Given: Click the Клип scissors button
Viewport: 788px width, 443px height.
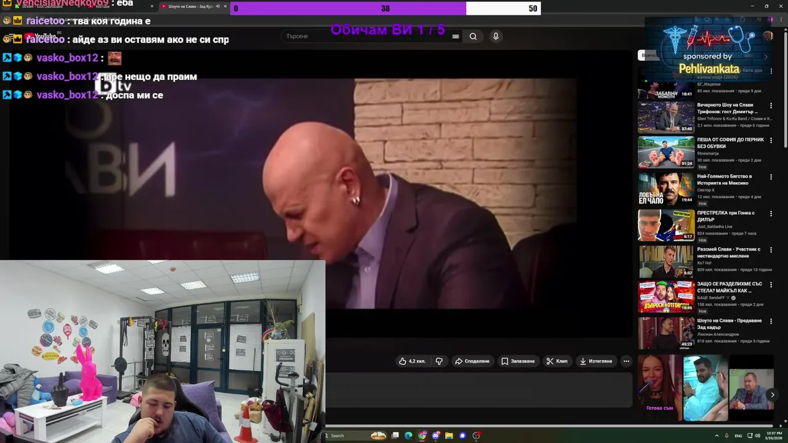Looking at the screenshot, I should coord(557,361).
